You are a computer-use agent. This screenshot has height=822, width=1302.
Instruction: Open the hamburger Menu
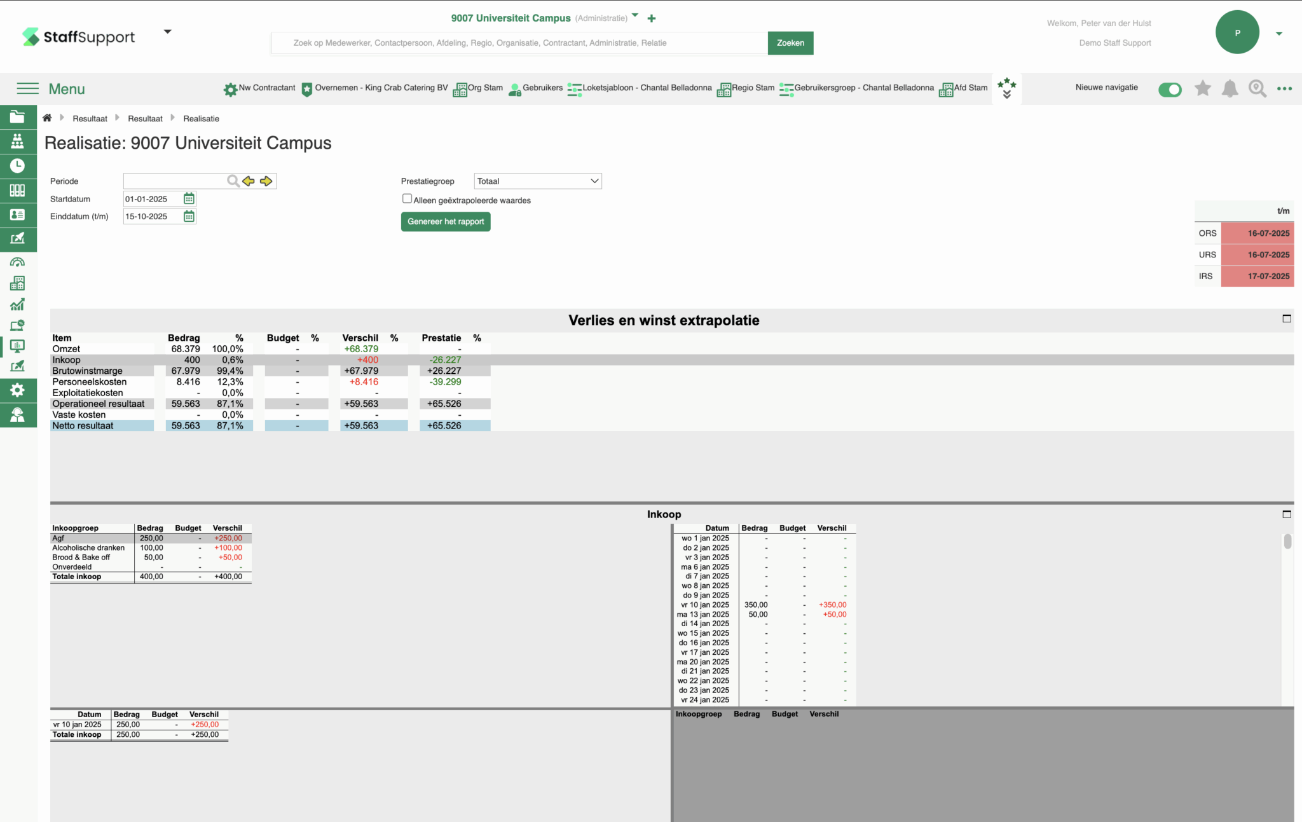28,88
